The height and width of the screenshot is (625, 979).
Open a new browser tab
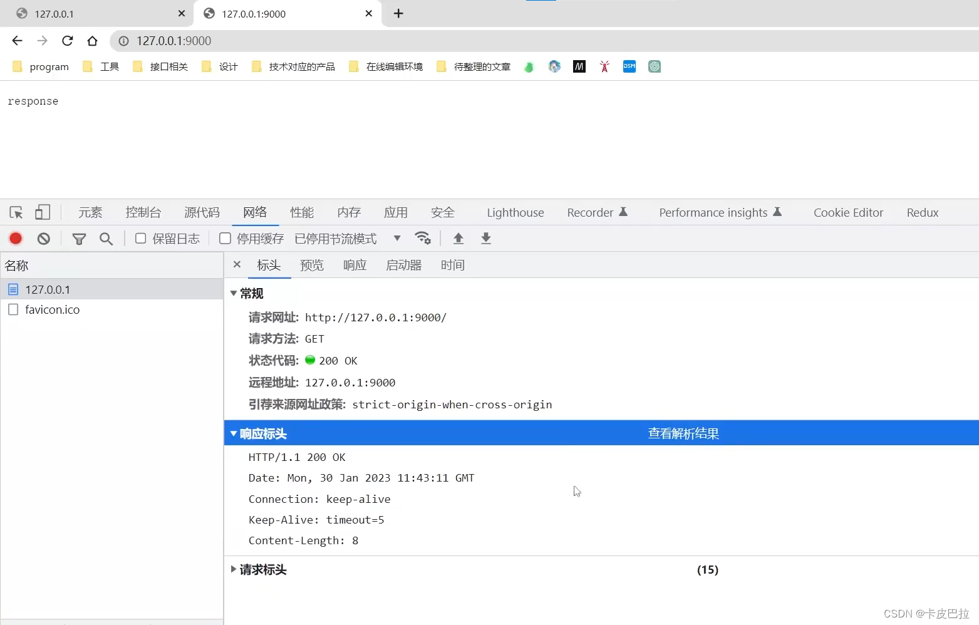click(x=398, y=13)
